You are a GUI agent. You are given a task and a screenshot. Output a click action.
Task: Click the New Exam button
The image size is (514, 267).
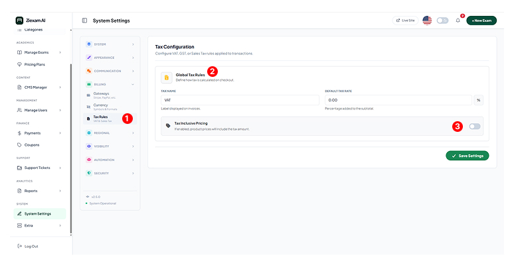[481, 21]
